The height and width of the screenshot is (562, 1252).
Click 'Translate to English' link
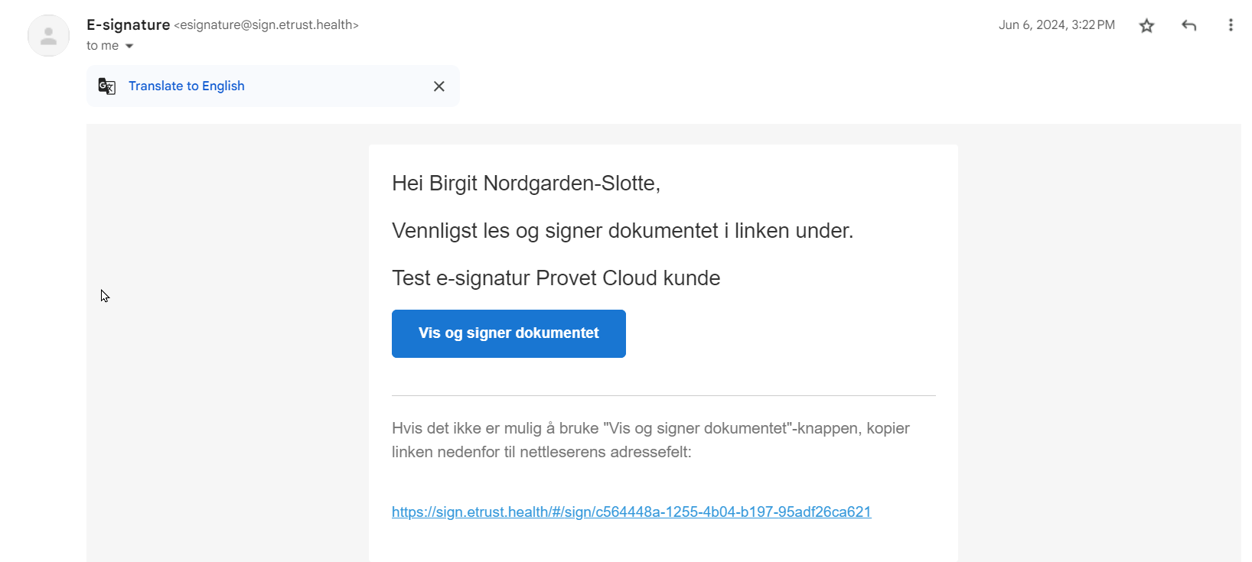187,86
